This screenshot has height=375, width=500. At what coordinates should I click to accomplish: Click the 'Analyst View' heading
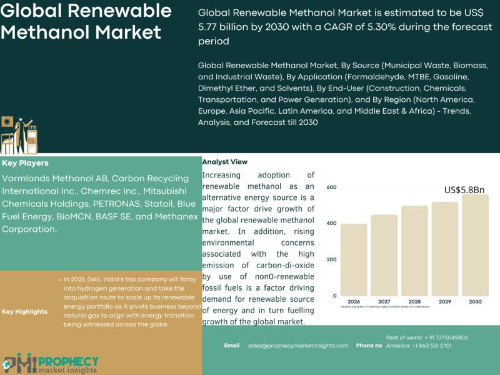(225, 162)
